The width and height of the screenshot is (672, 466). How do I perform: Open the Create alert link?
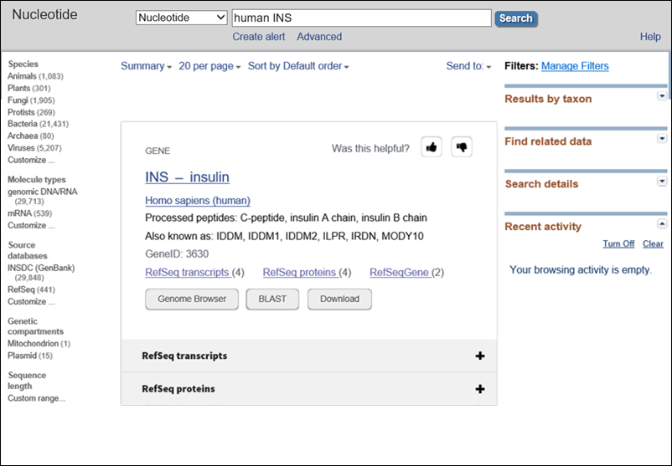click(258, 37)
